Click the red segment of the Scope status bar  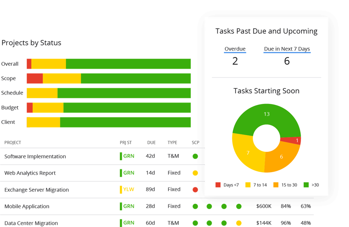pos(35,78)
